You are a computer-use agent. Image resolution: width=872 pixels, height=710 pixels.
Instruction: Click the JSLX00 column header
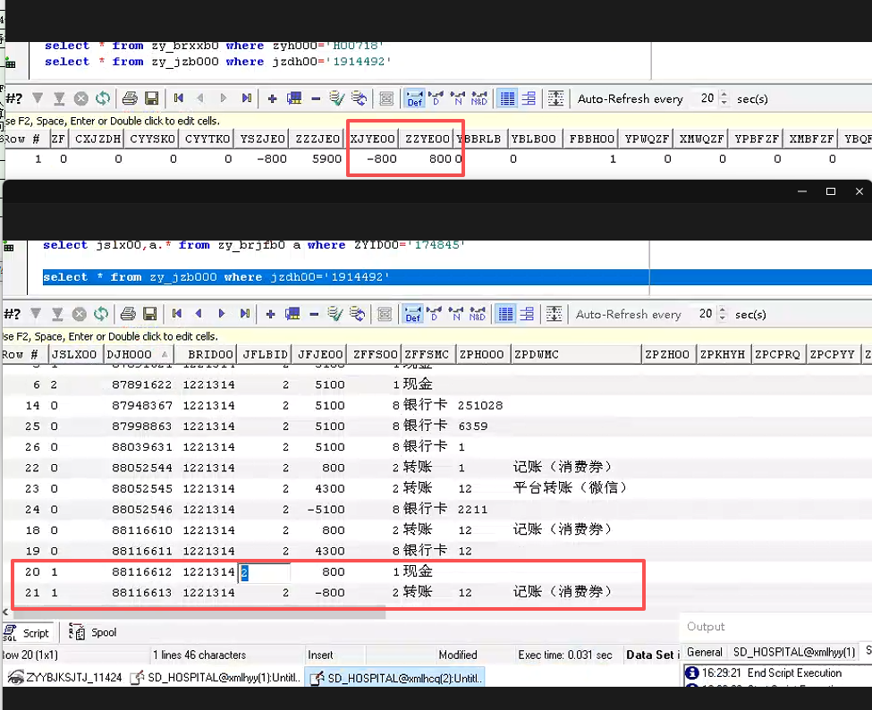(74, 355)
